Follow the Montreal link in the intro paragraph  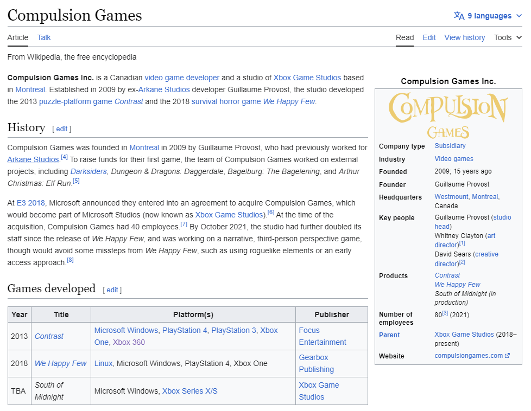[30, 89]
